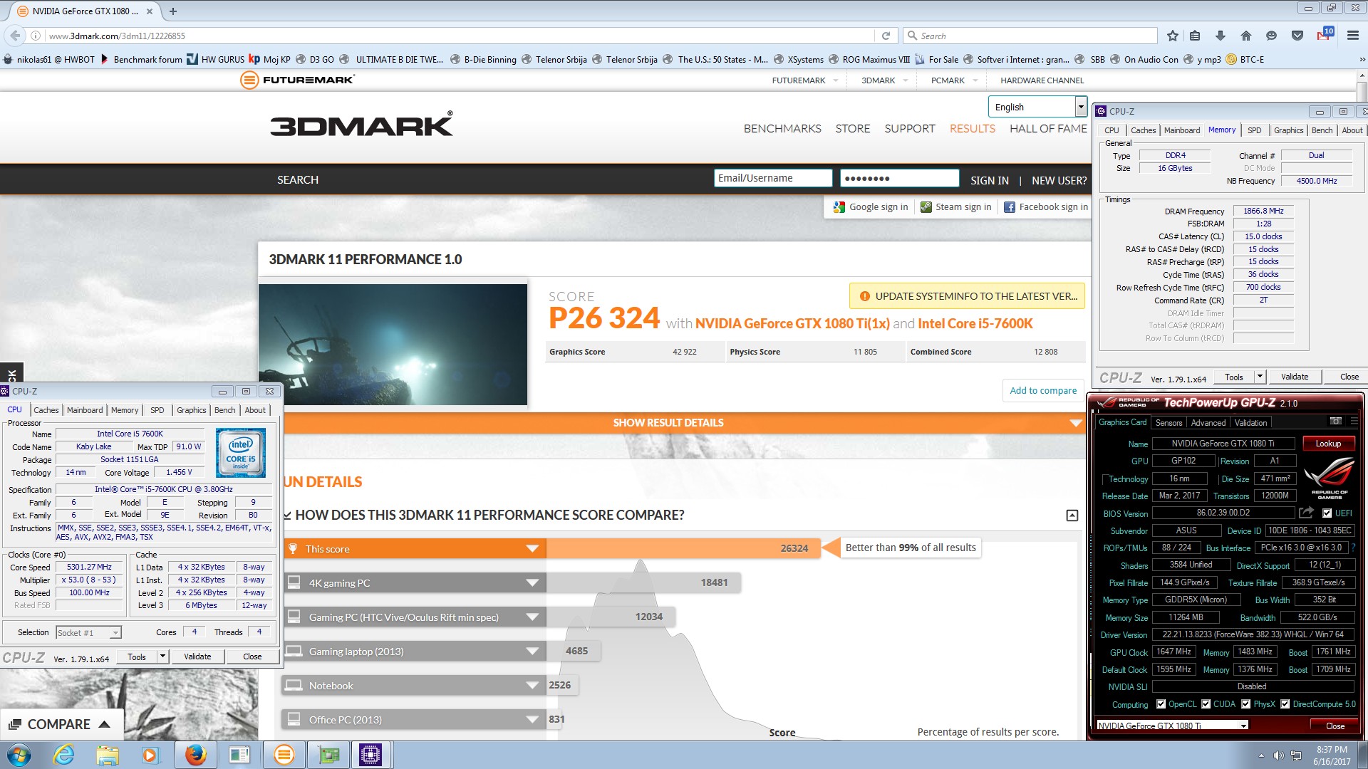Expand the PCMARK top nav dropdown
The width and height of the screenshot is (1368, 769).
[x=975, y=80]
